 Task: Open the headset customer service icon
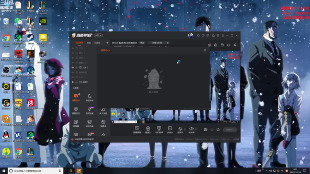tap(198, 36)
